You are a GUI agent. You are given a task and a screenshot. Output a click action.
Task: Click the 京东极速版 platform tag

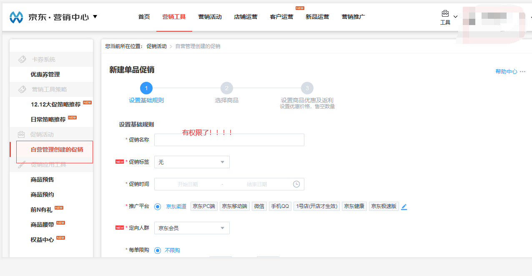pos(384,206)
